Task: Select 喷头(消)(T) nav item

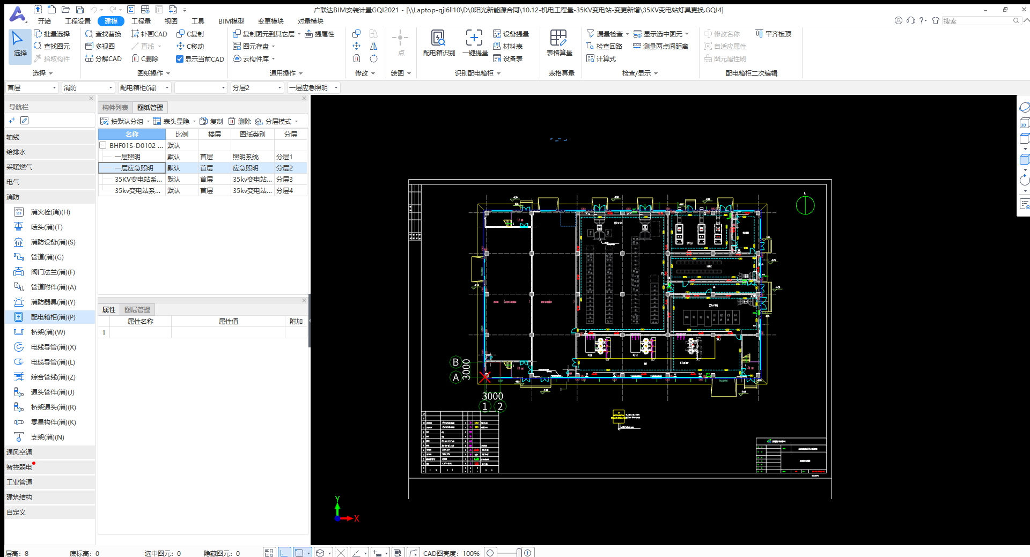Action: point(49,227)
